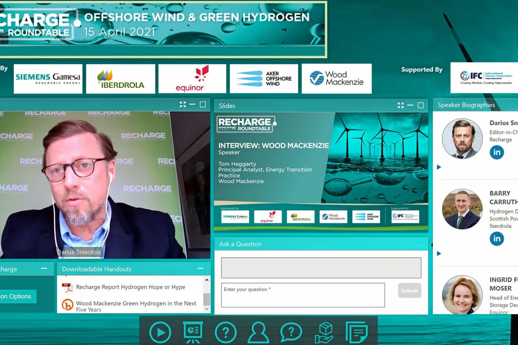Click the partially visible Options button
The image size is (518, 345).
pyautogui.click(x=18, y=296)
